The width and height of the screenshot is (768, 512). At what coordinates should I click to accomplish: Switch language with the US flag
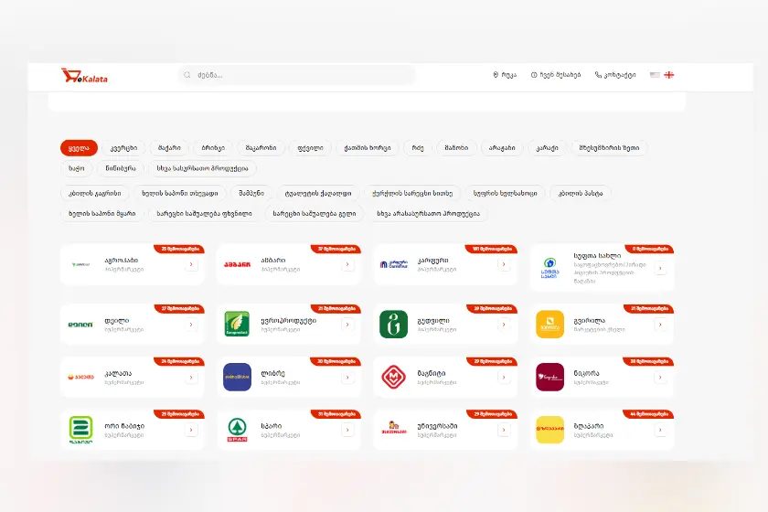point(655,75)
